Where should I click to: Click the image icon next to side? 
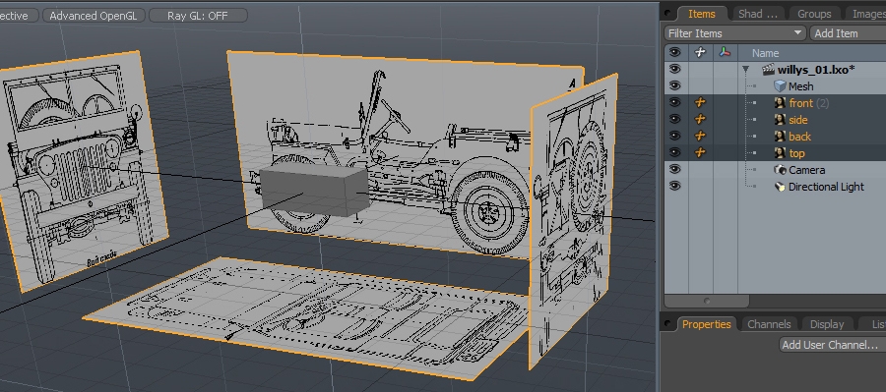781,120
